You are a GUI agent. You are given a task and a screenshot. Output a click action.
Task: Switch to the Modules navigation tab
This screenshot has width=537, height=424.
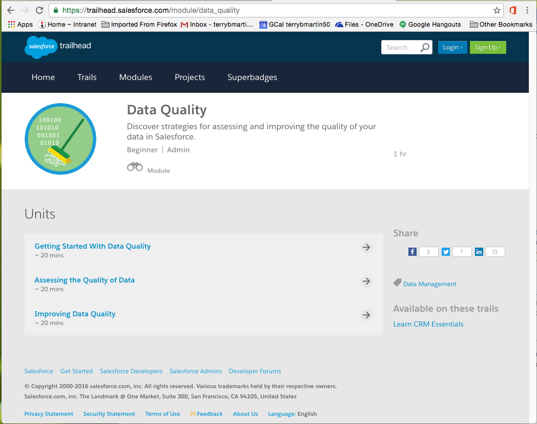[135, 77]
